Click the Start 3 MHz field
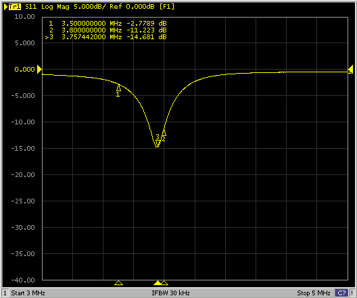The width and height of the screenshot is (357, 298). (28, 293)
